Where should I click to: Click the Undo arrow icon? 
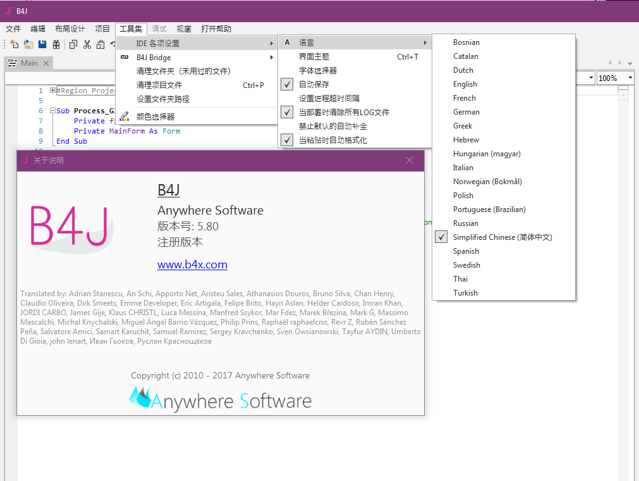113,44
